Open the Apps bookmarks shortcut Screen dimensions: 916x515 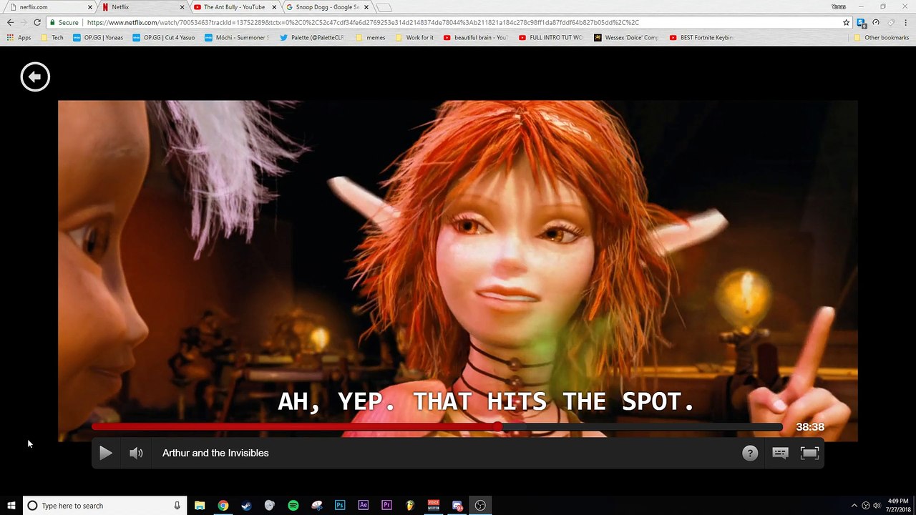(x=19, y=37)
